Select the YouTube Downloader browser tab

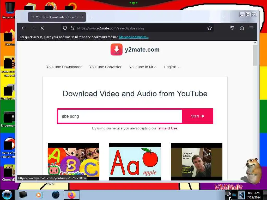tap(57, 17)
